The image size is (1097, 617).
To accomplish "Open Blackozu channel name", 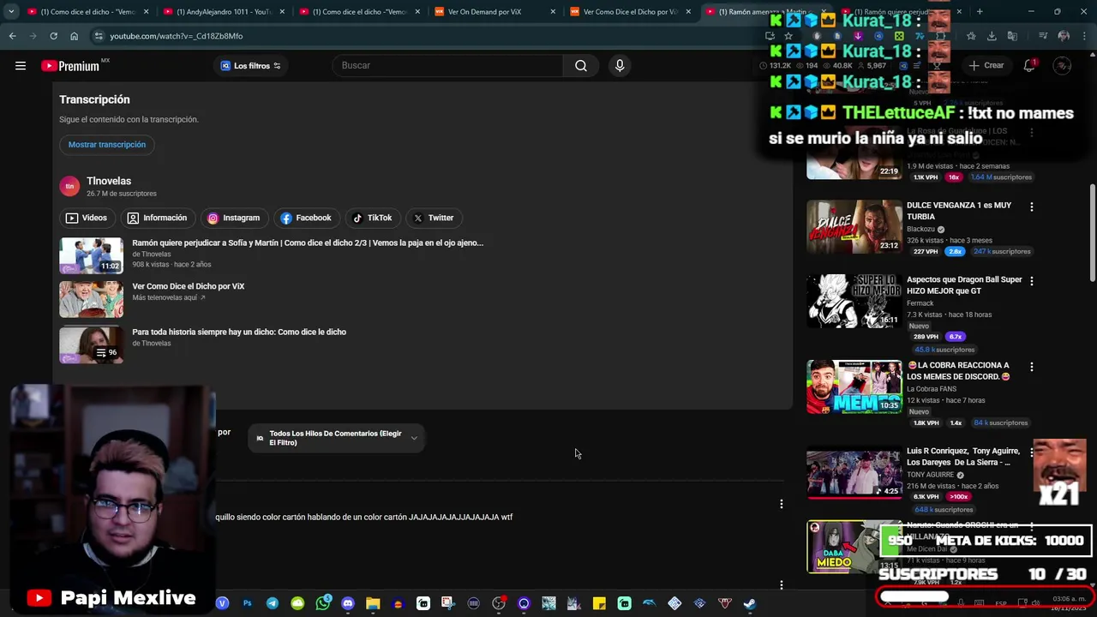I will pyautogui.click(x=922, y=230).
